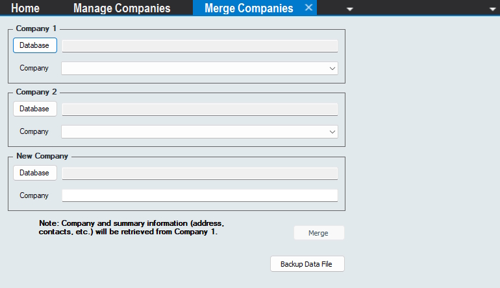Click the New Company database path field

199,173
